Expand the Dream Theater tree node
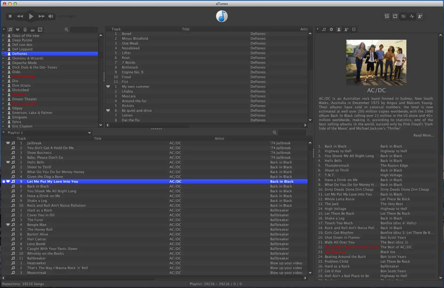Screen dimensions: 444x288 pos(3,99)
